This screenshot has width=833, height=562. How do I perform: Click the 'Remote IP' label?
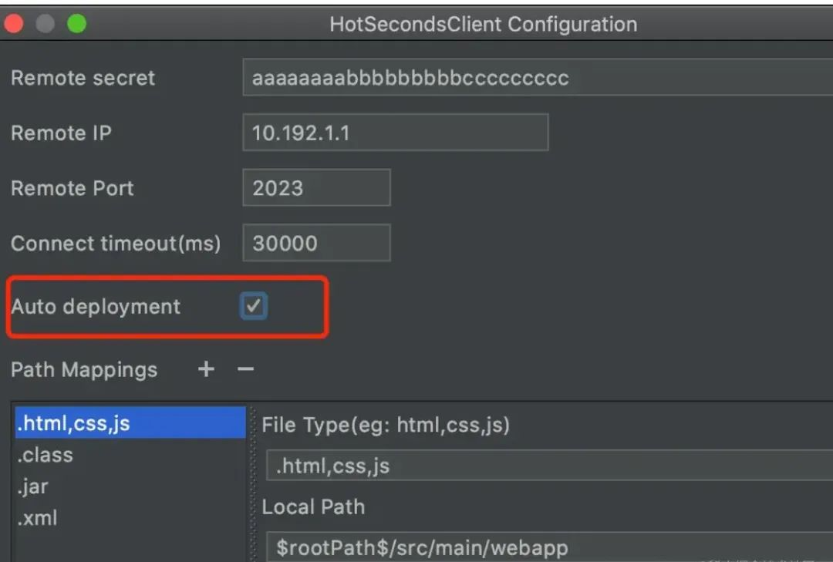[61, 133]
